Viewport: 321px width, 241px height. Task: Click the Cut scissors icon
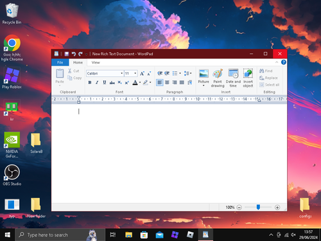coord(70,71)
